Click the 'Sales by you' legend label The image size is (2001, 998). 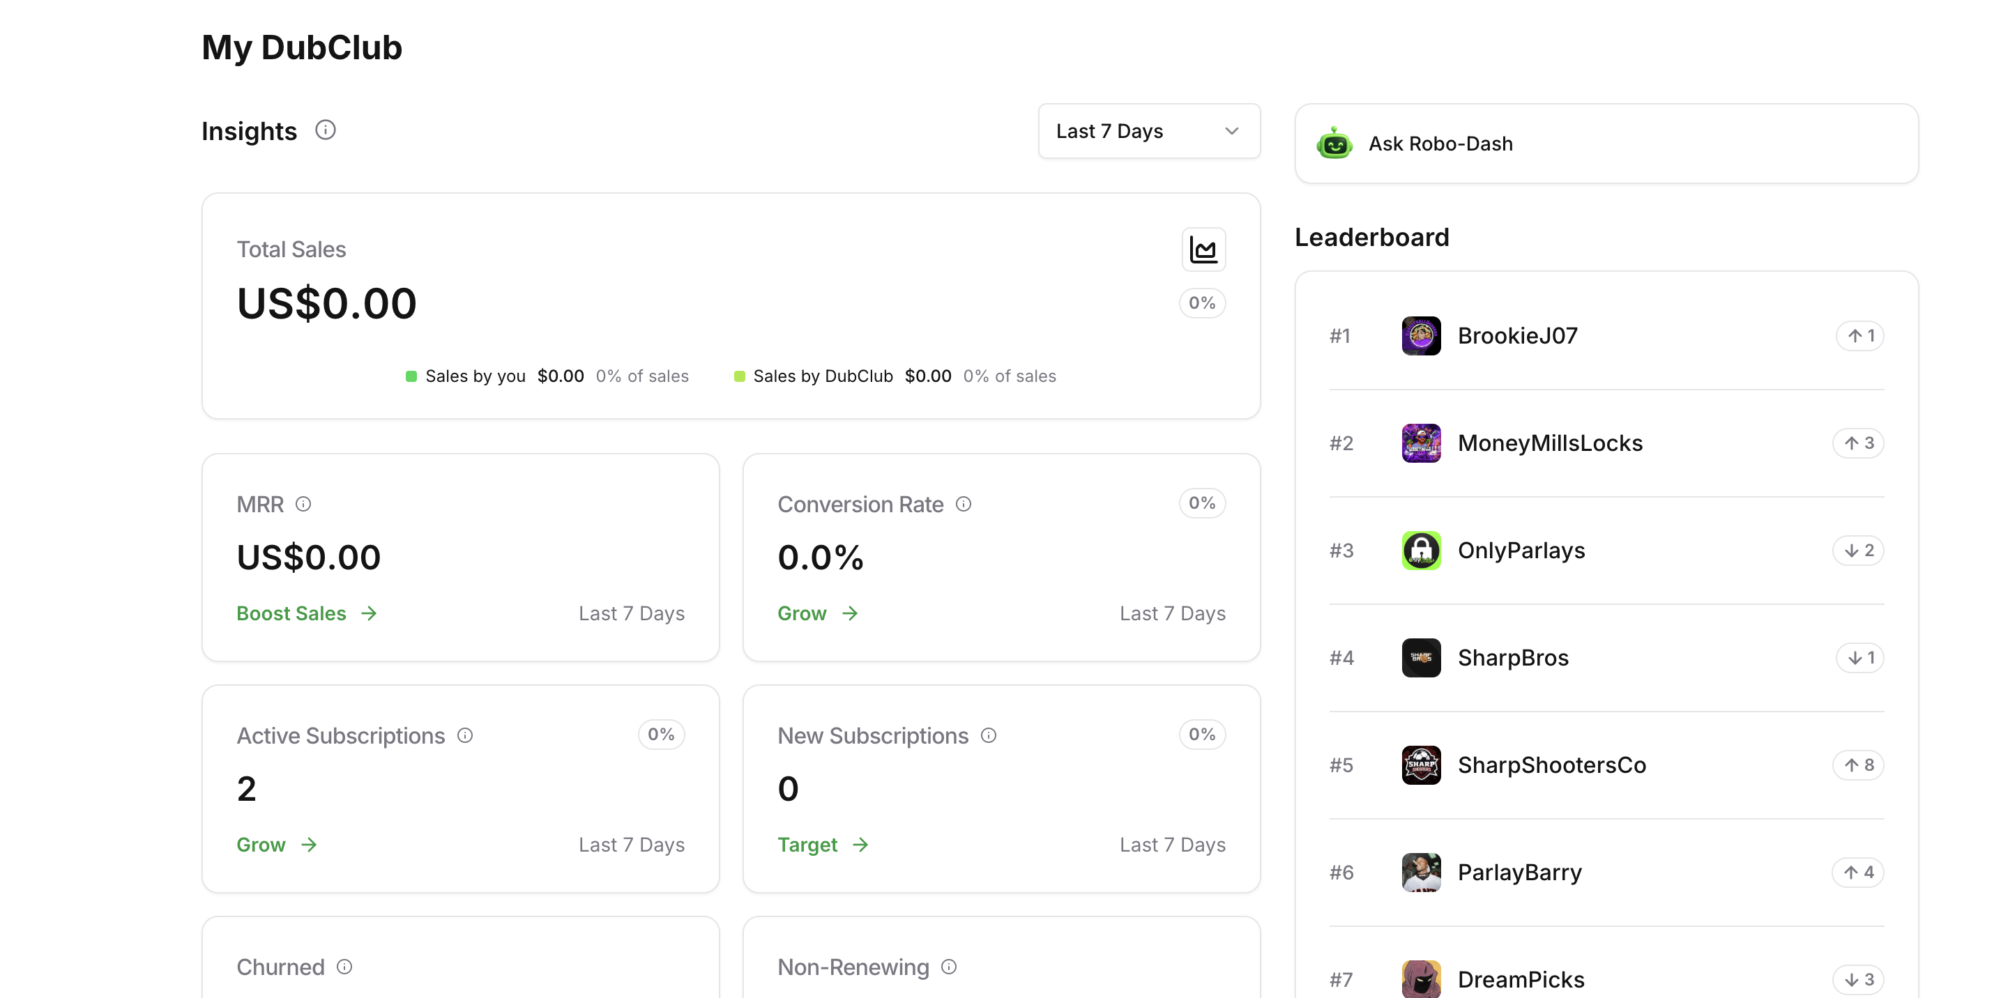(475, 376)
